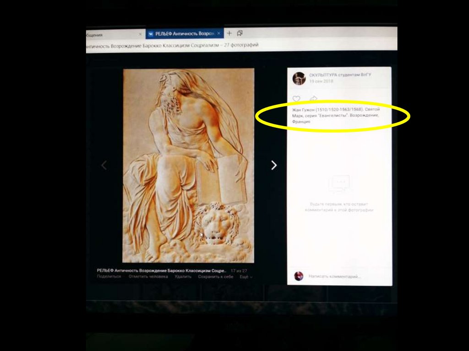The width and height of the screenshot is (469, 351).
Task: Open the СКУЛЬПТУРА group avatar
Action: point(299,78)
